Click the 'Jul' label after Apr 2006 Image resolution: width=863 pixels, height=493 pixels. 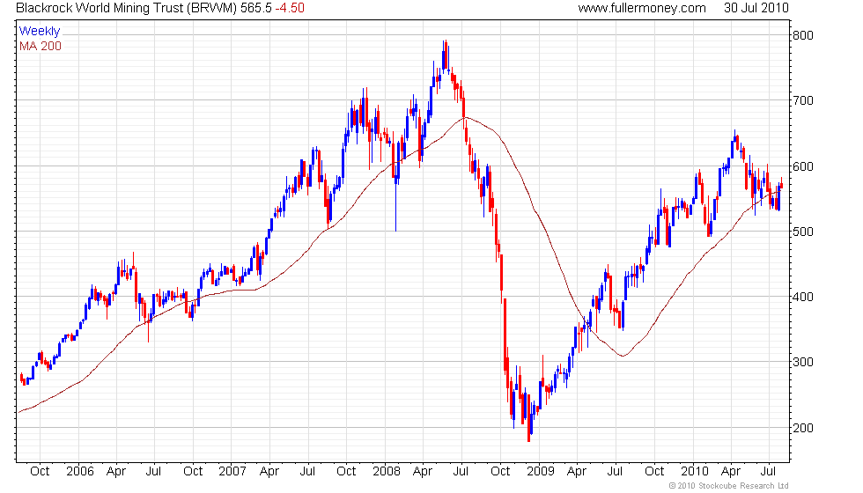tap(153, 472)
